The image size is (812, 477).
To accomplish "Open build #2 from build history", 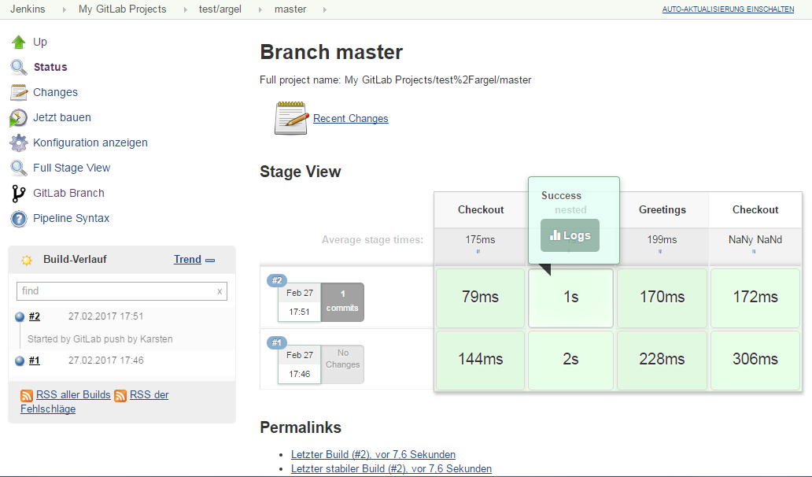I will tap(34, 316).
